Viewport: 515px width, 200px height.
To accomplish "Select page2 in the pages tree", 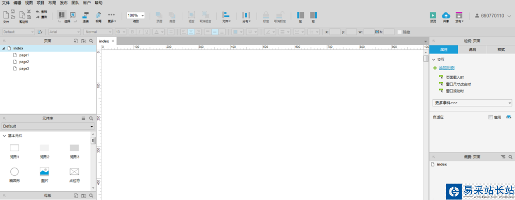I will (24, 62).
